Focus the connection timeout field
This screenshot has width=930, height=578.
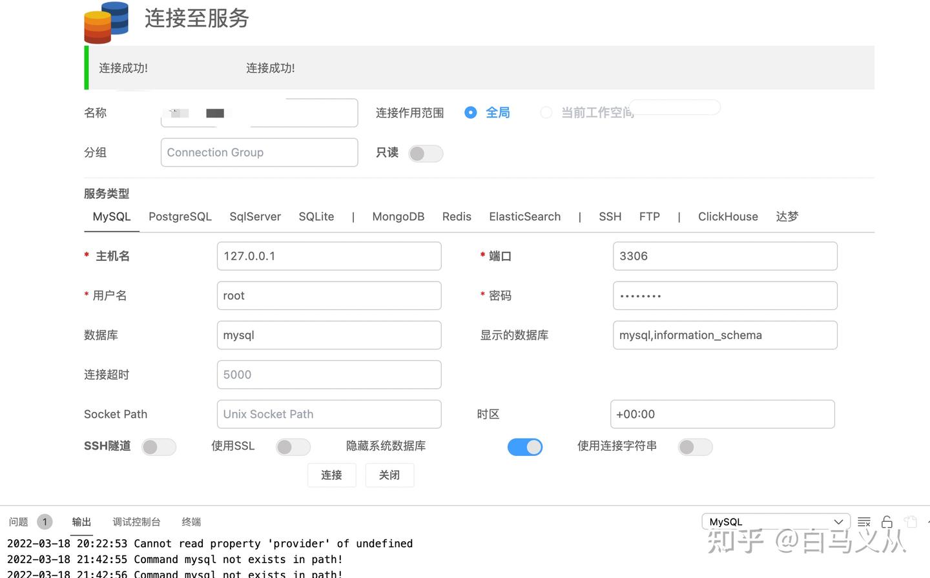pos(329,375)
